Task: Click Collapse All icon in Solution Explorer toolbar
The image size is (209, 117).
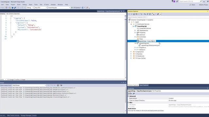Action: point(147,14)
